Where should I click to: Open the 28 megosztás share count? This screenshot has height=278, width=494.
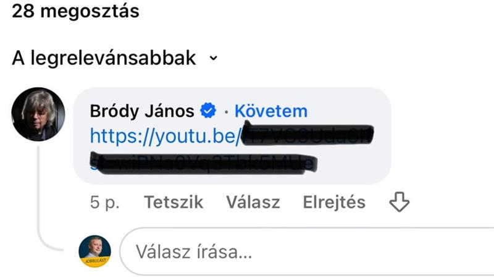[x=75, y=11]
